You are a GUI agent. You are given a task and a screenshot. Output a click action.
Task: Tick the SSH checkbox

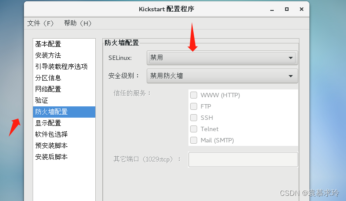pyautogui.click(x=194, y=118)
